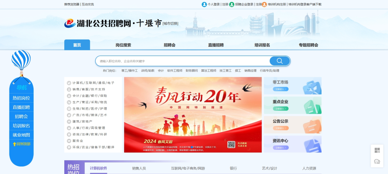388x174 pixels.
Task: Expand 销售/客服/技术支持 category
Action: click(x=89, y=89)
